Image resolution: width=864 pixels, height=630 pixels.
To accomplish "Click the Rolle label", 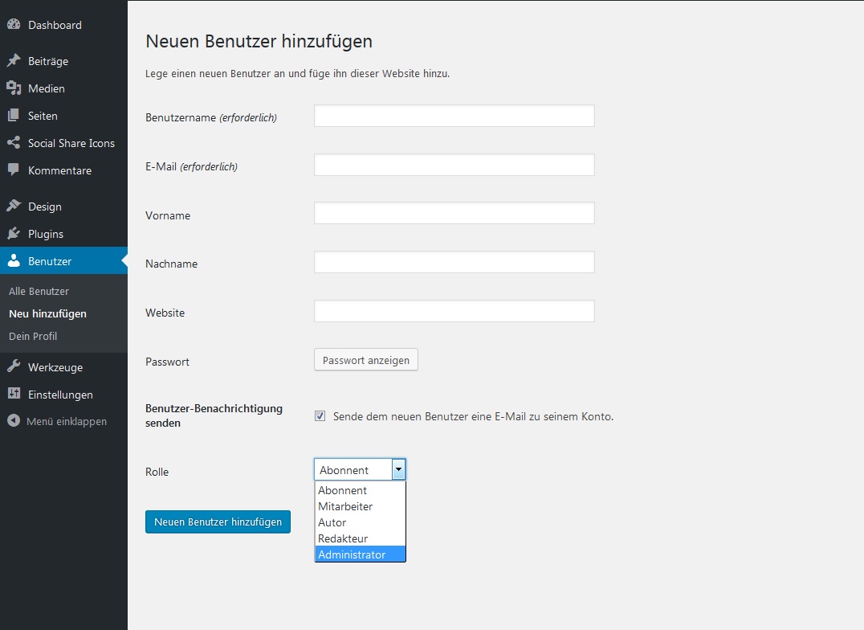I will (157, 472).
